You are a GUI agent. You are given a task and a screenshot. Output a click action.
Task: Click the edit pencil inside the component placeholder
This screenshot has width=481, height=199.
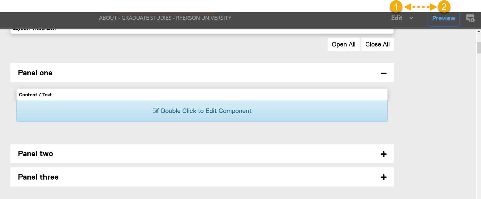[x=155, y=111]
